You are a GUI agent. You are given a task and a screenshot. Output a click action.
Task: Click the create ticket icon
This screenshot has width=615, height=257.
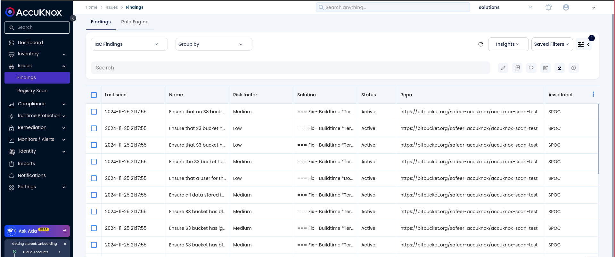pos(545,68)
